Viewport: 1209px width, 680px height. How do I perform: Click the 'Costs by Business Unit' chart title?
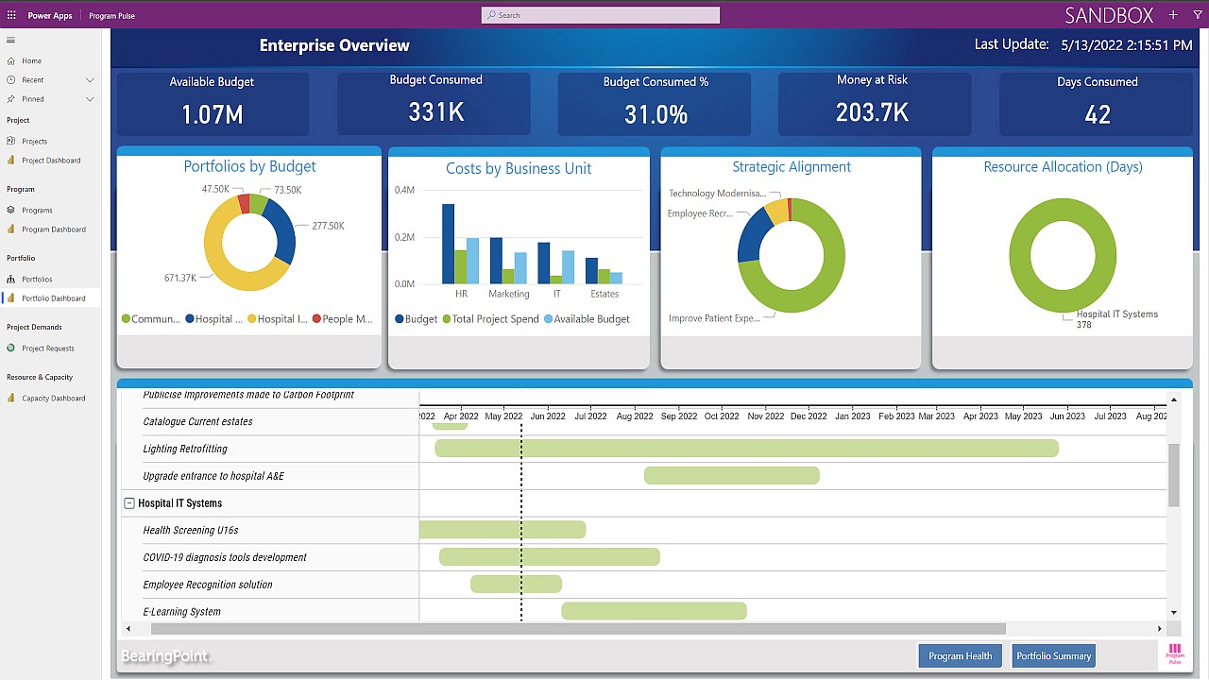519,169
